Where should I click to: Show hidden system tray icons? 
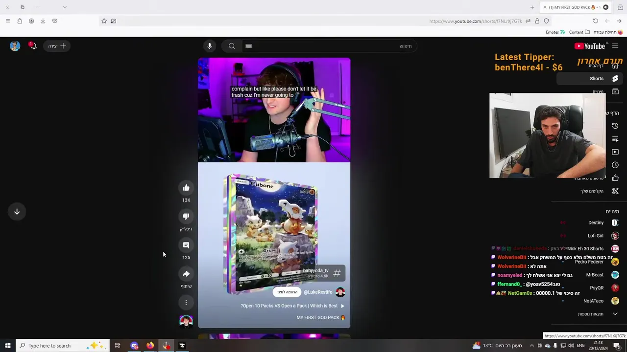tap(531, 346)
